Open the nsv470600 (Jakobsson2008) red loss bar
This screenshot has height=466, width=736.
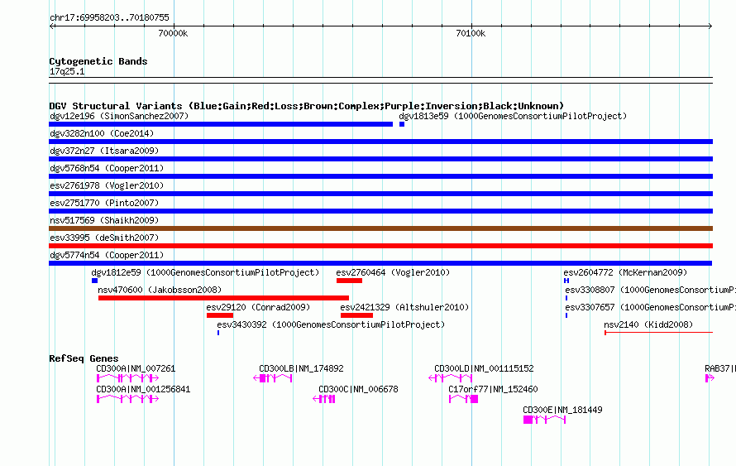tap(224, 298)
